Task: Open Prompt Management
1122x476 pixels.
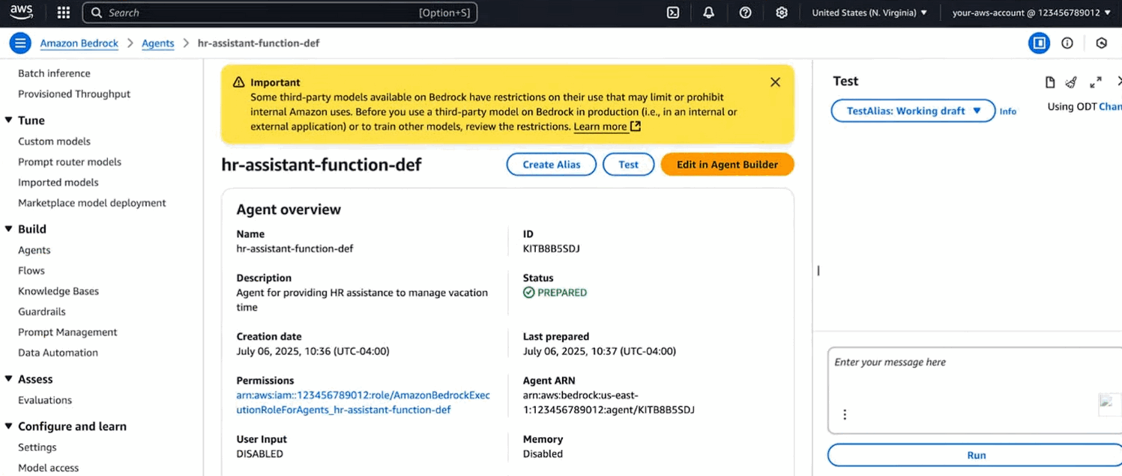Action: (x=67, y=332)
